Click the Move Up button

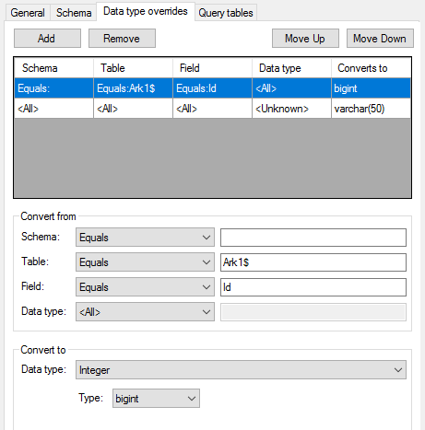click(305, 39)
